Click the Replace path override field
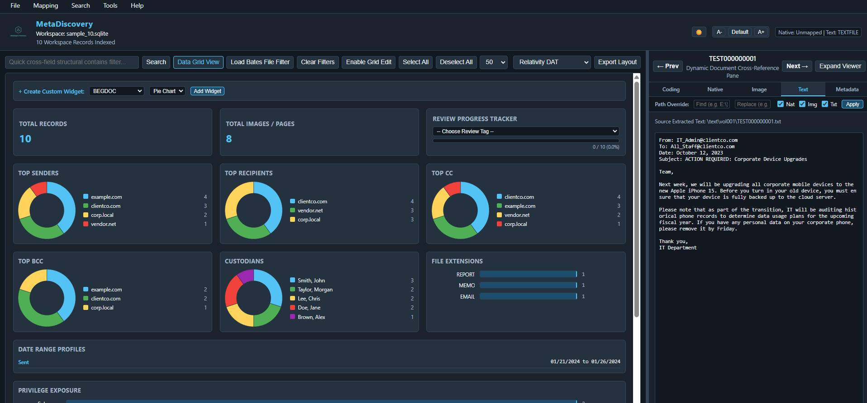Image resolution: width=867 pixels, height=403 pixels. coord(752,104)
